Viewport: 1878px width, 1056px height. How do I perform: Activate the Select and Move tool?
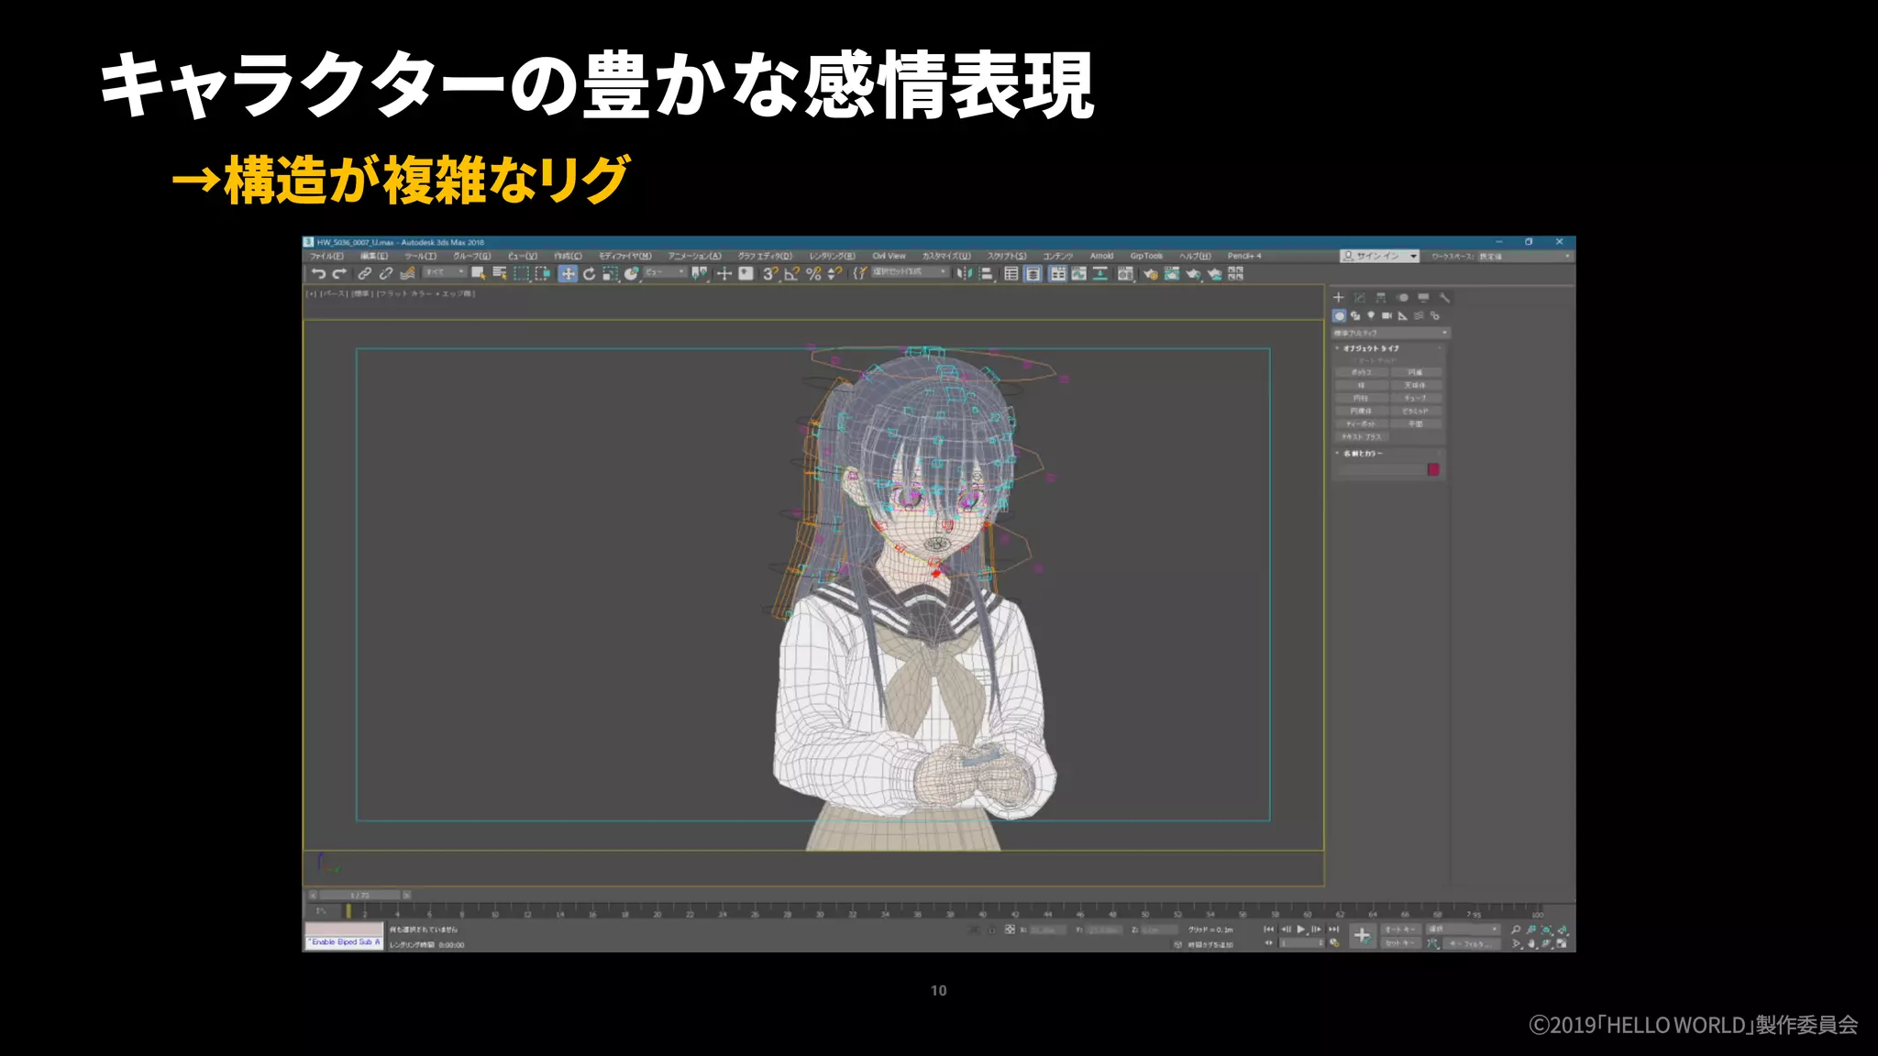tap(568, 273)
